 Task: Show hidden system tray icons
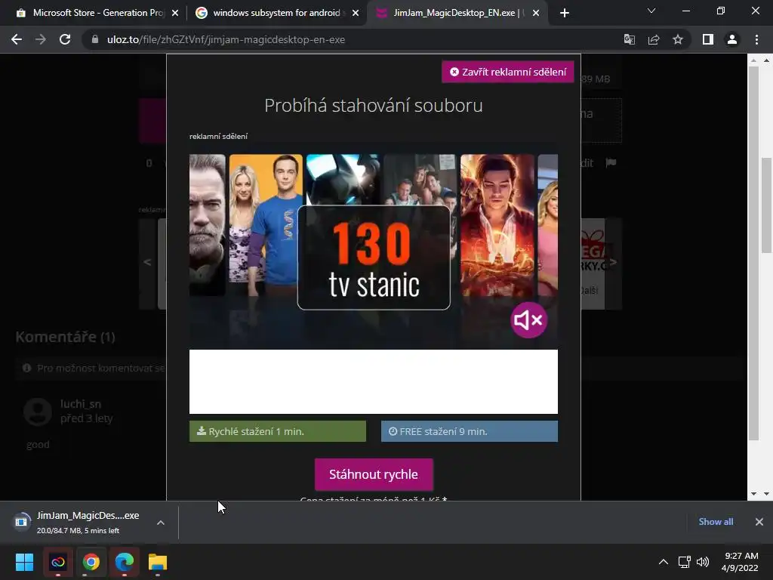664,562
